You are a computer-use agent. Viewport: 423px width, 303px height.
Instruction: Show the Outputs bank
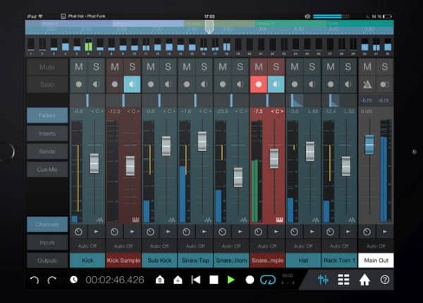coord(47,261)
